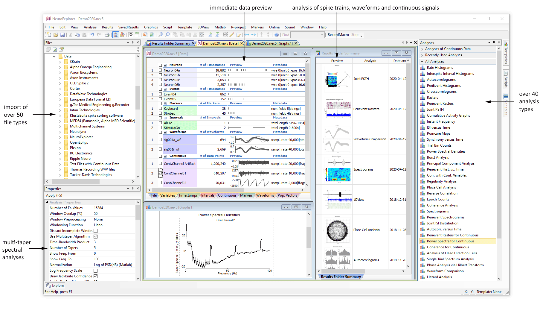This screenshot has height=310, width=546.
Task: Click the Undo toolbar icon
Action: coord(92,35)
